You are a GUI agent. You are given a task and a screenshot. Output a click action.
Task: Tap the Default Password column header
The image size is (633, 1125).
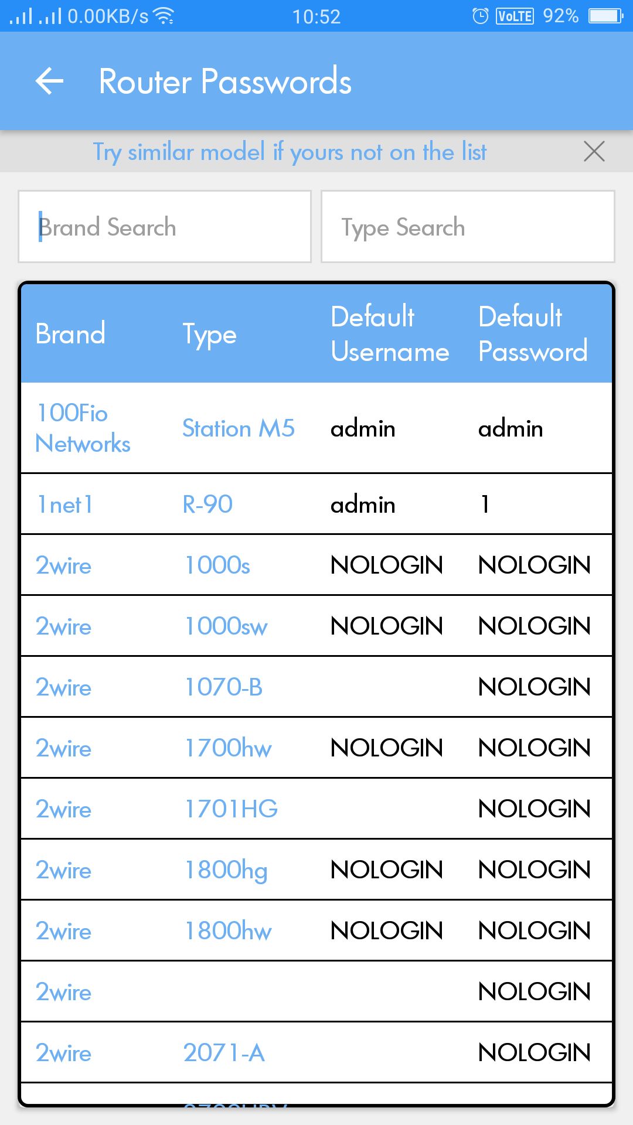pos(532,334)
